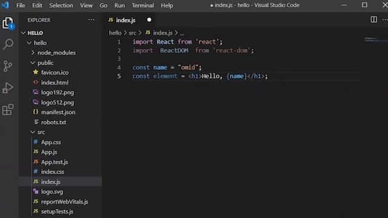Open the Extensions view

point(8,110)
